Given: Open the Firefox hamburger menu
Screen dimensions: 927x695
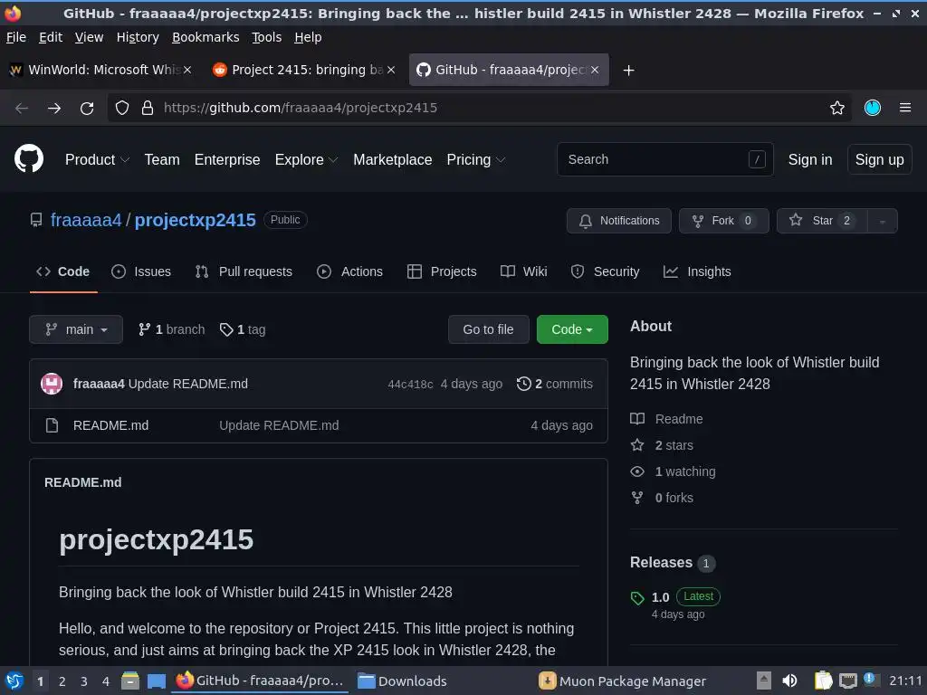Looking at the screenshot, I should tap(904, 108).
